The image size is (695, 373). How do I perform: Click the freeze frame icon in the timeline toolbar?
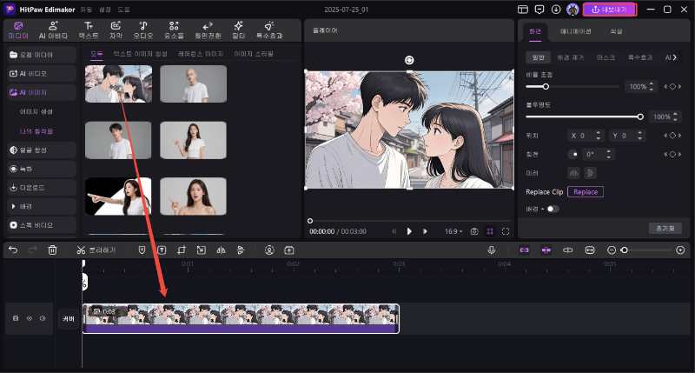(x=289, y=250)
